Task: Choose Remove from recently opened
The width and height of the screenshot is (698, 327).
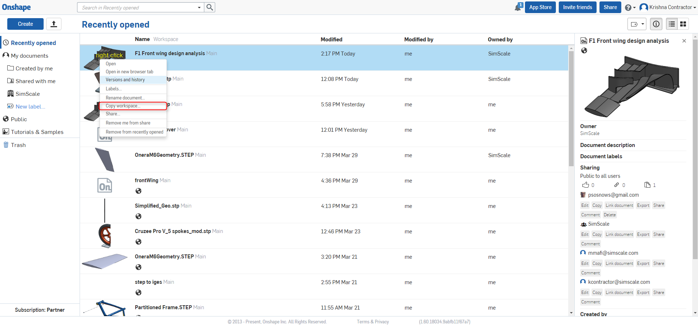Action: (133, 132)
